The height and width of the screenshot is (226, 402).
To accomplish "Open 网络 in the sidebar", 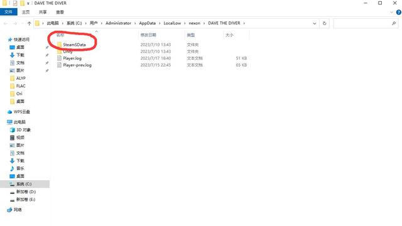I will pyautogui.click(x=18, y=210).
